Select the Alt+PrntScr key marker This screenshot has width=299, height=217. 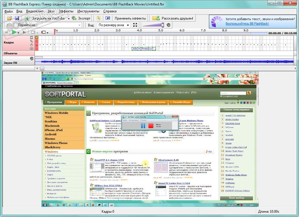click(x=144, y=49)
